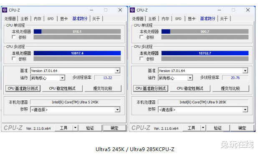Select SPD tab in left window

coord(51,19)
